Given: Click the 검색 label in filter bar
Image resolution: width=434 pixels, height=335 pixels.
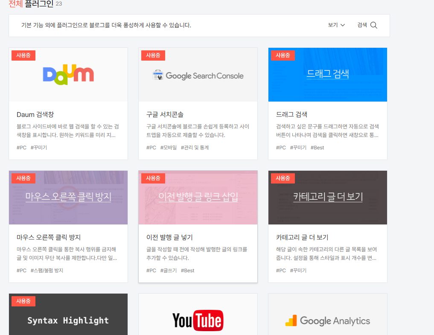Looking at the screenshot, I should pos(362,25).
